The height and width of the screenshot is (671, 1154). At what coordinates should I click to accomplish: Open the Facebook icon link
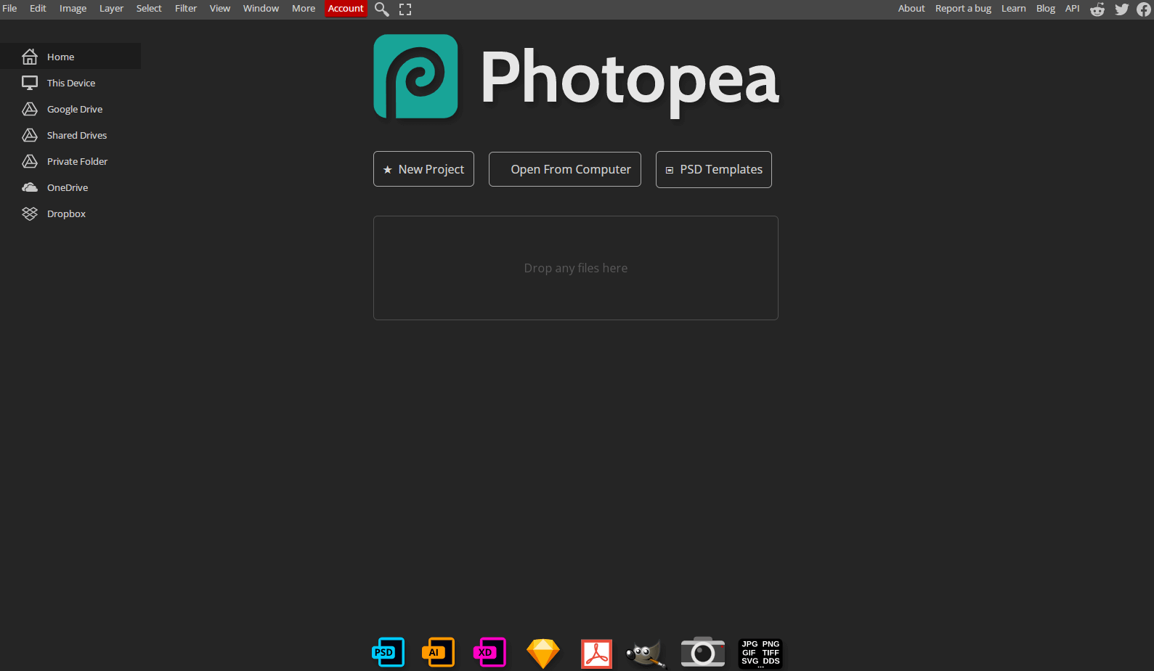click(1144, 9)
